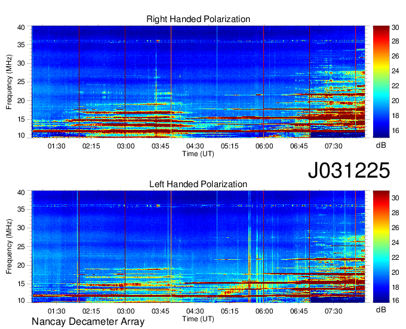Select the J031225 observation label
This screenshot has width=406, height=329.
pyautogui.click(x=349, y=170)
